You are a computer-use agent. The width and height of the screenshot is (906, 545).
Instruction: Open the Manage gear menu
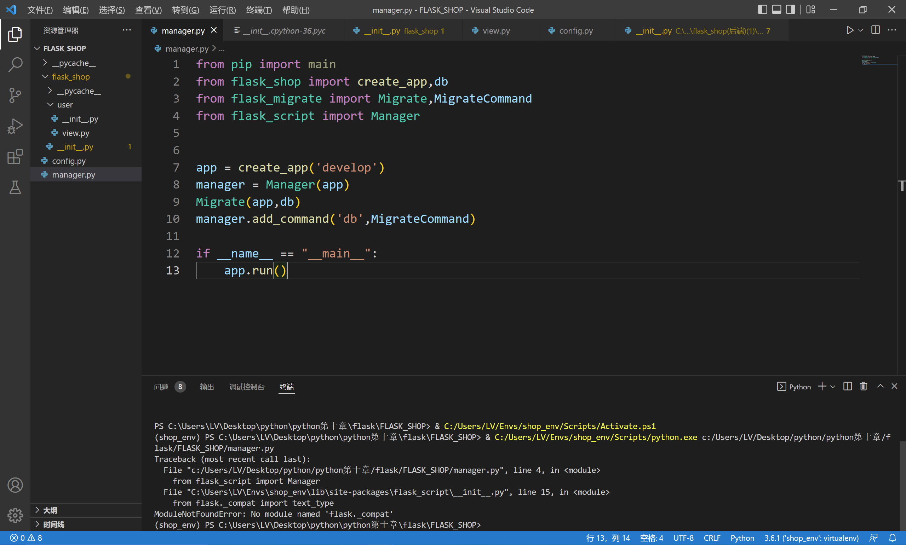pyautogui.click(x=15, y=515)
